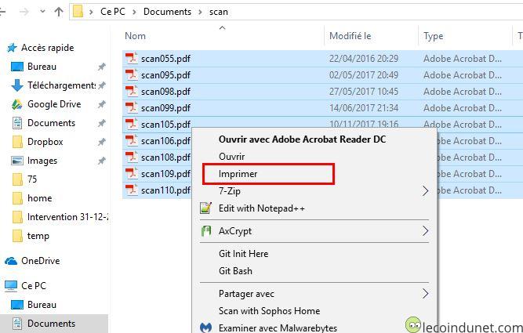Sort by the Modifié le column header

coord(350,36)
